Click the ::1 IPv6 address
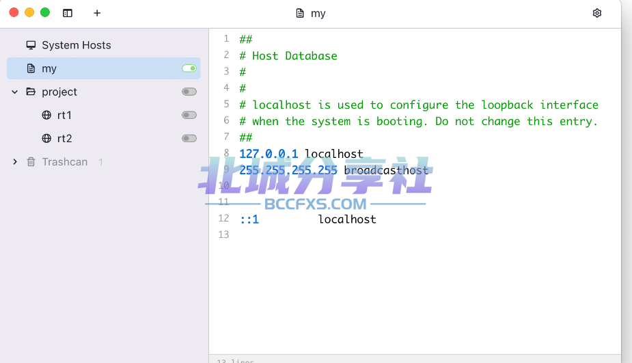The image size is (632, 363). (x=249, y=219)
